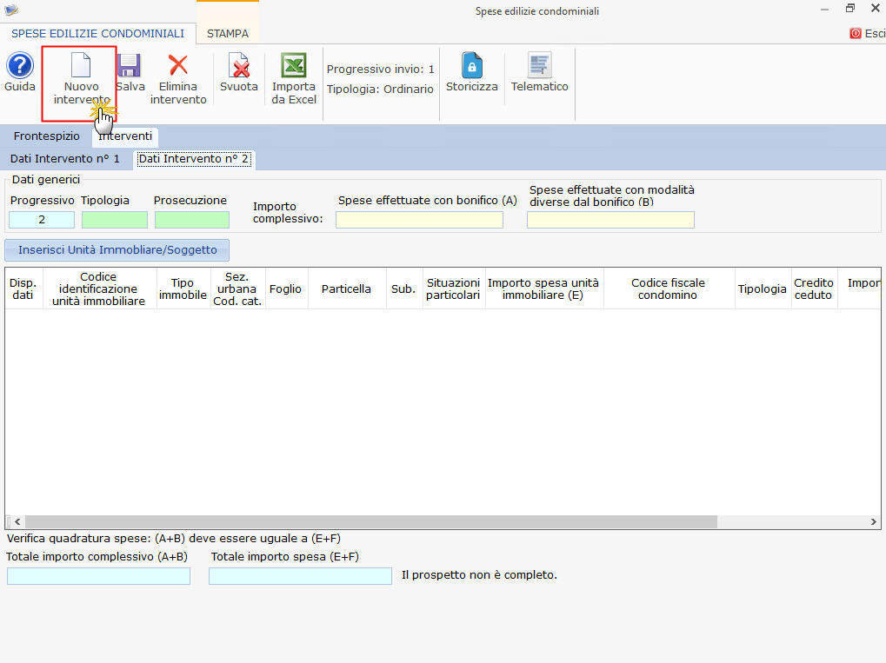Click the Storicizza lock icon

click(x=472, y=65)
